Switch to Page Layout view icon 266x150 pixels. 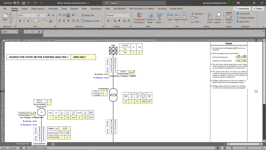coord(225,148)
